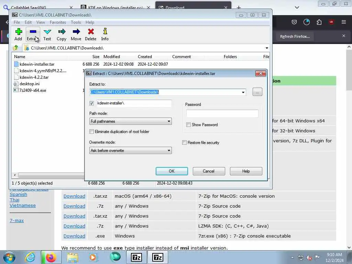Enable Eliminate duplication of root folder

(91, 132)
